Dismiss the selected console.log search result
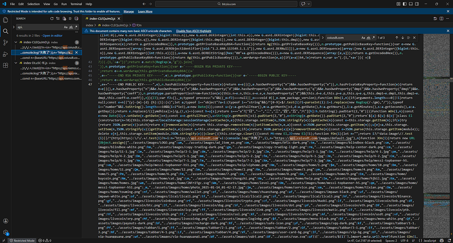The height and width of the screenshot is (243, 453). pyautogui.click(x=76, y=53)
